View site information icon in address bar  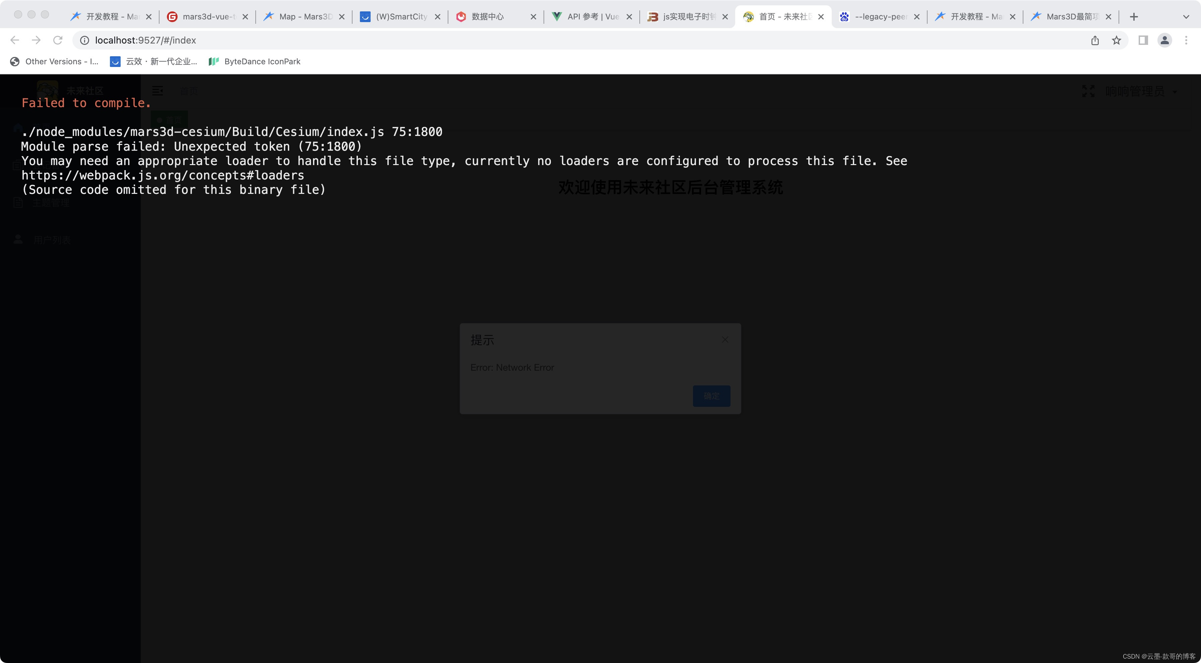84,41
